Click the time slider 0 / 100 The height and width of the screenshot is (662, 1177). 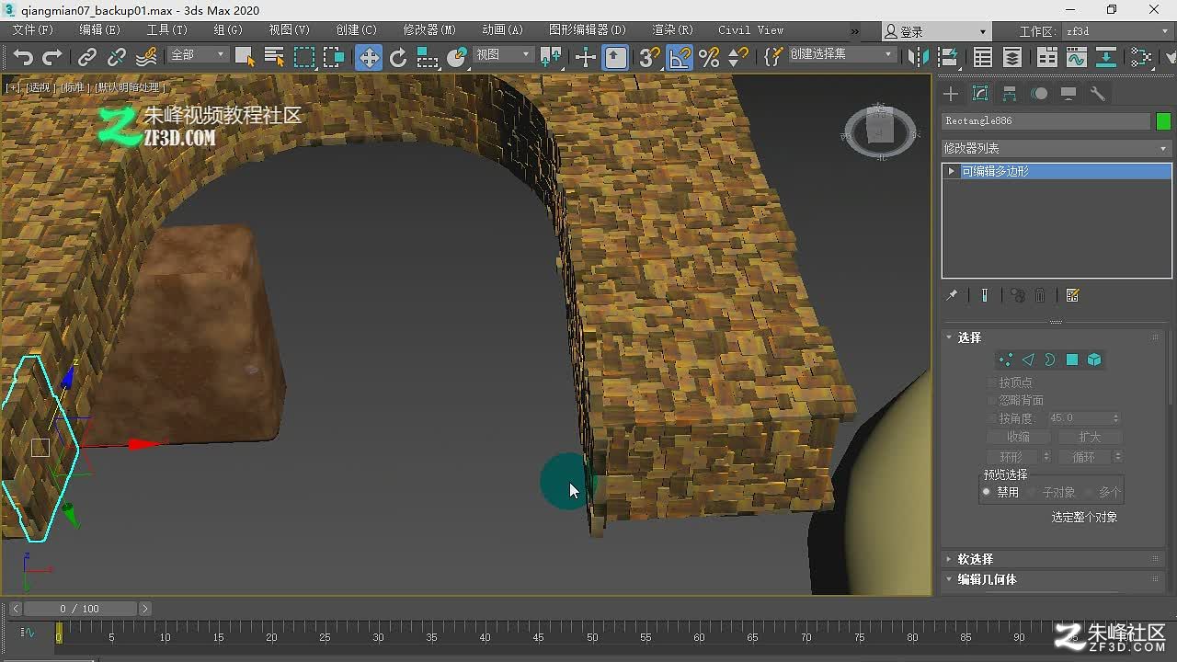80,609
